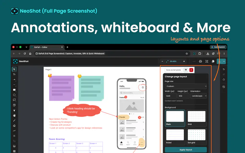Open the Page size Custom dropdown
Image resolution: width=245 pixels, height=153 pixels.
[186, 86]
